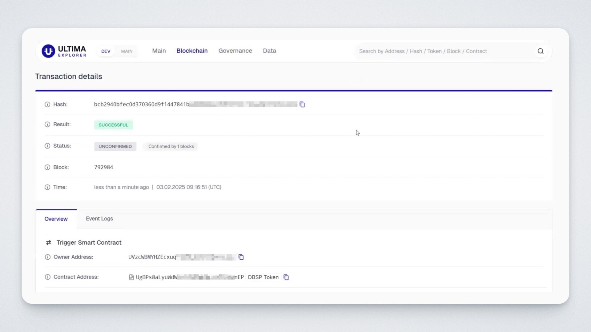
Task: Copy the owner address
Action: coord(241,257)
